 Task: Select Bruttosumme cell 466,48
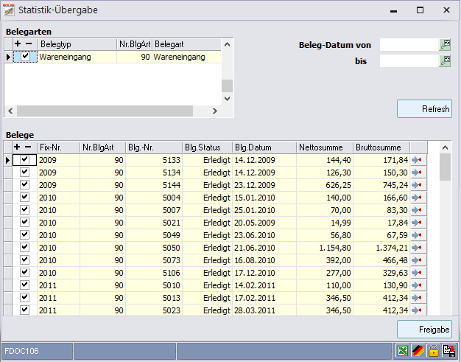(381, 260)
